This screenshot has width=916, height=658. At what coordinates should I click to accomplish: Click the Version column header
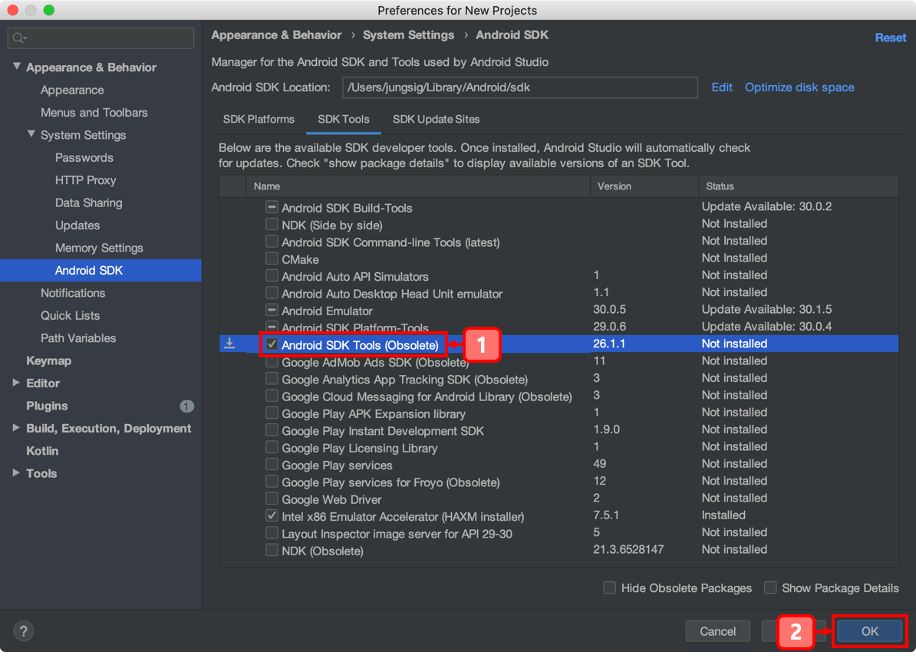pos(644,186)
